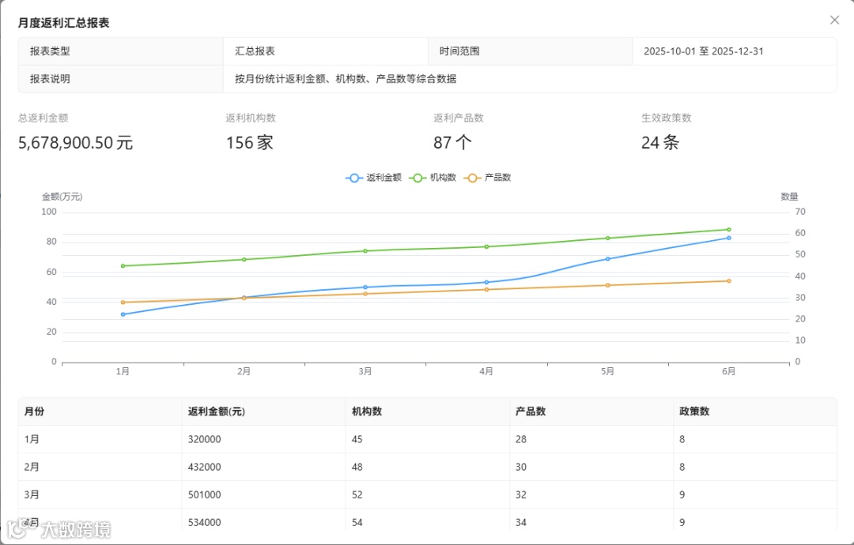Click the 432000 amount cell
Screen dimensions: 854x545
point(263,467)
